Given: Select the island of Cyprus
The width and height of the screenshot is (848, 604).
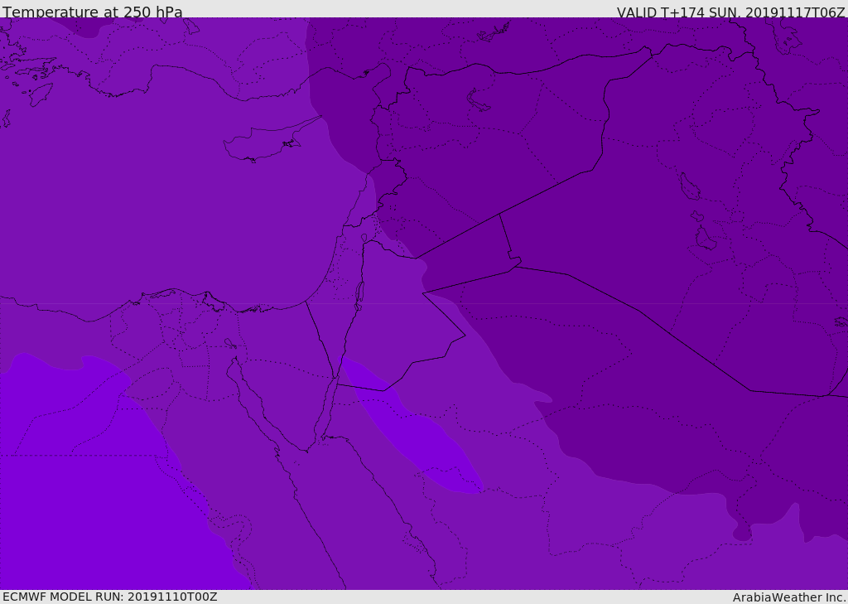Looking at the screenshot, I should [255, 148].
